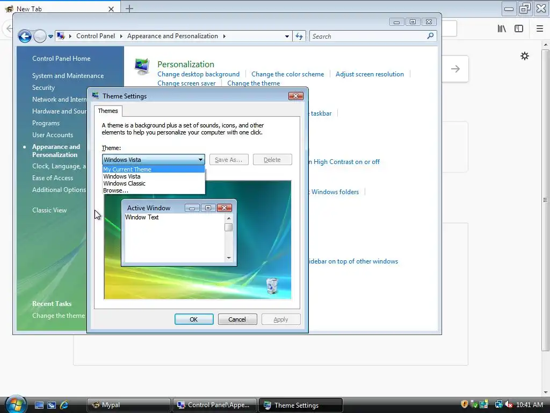
Task: Click Adjust screen resolution link
Action: [x=370, y=74]
